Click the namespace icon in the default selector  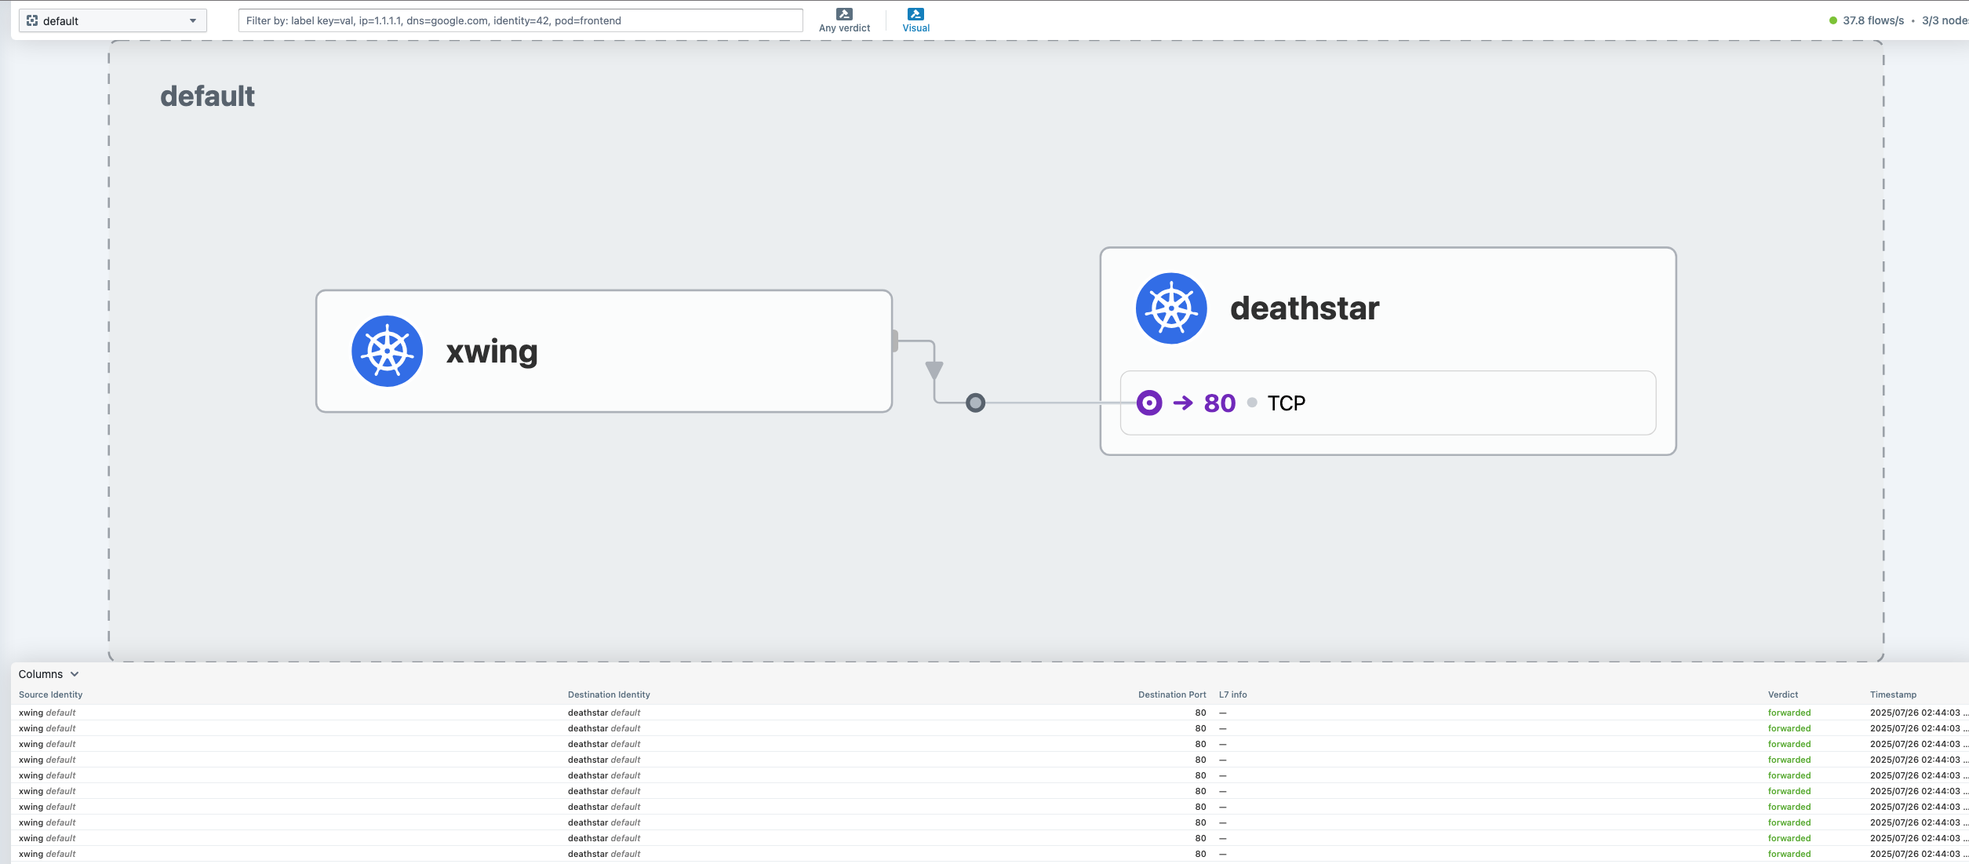[x=32, y=20]
